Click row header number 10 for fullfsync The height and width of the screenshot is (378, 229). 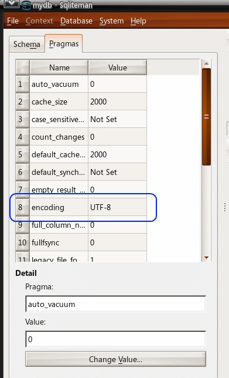(x=22, y=242)
